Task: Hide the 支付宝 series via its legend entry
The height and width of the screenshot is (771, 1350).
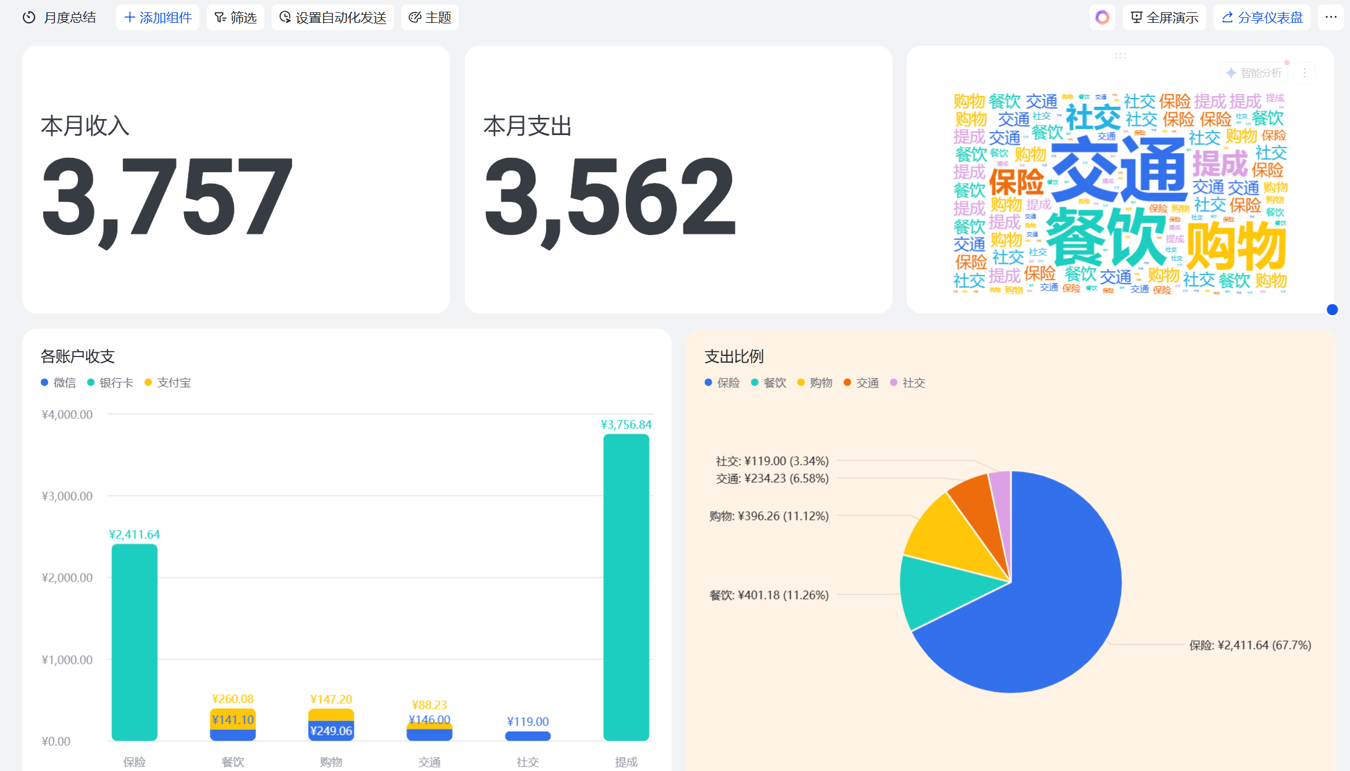Action: (168, 382)
